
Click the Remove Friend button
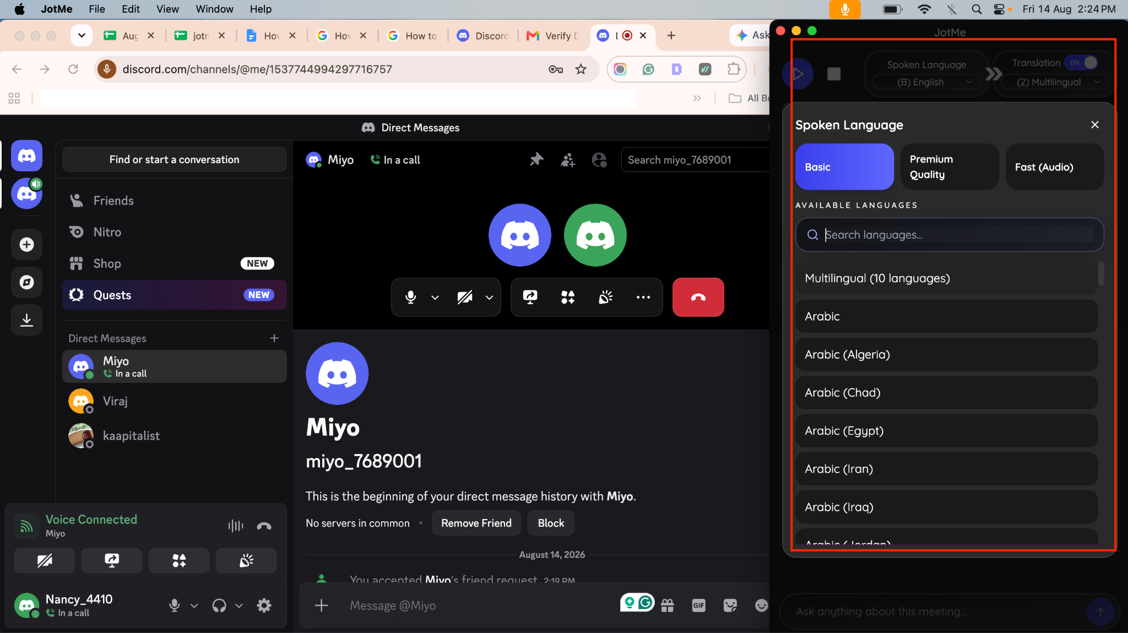[x=476, y=523]
